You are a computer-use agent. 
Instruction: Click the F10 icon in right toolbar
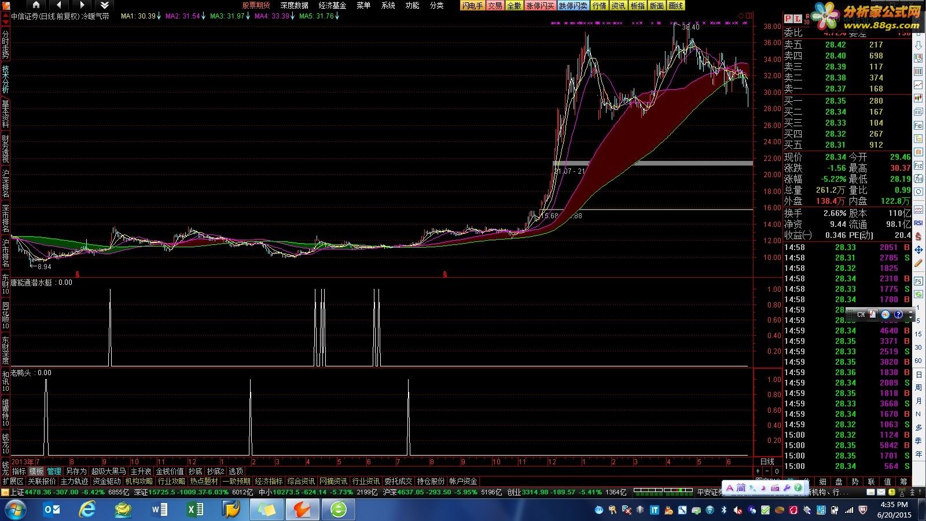tap(918, 126)
